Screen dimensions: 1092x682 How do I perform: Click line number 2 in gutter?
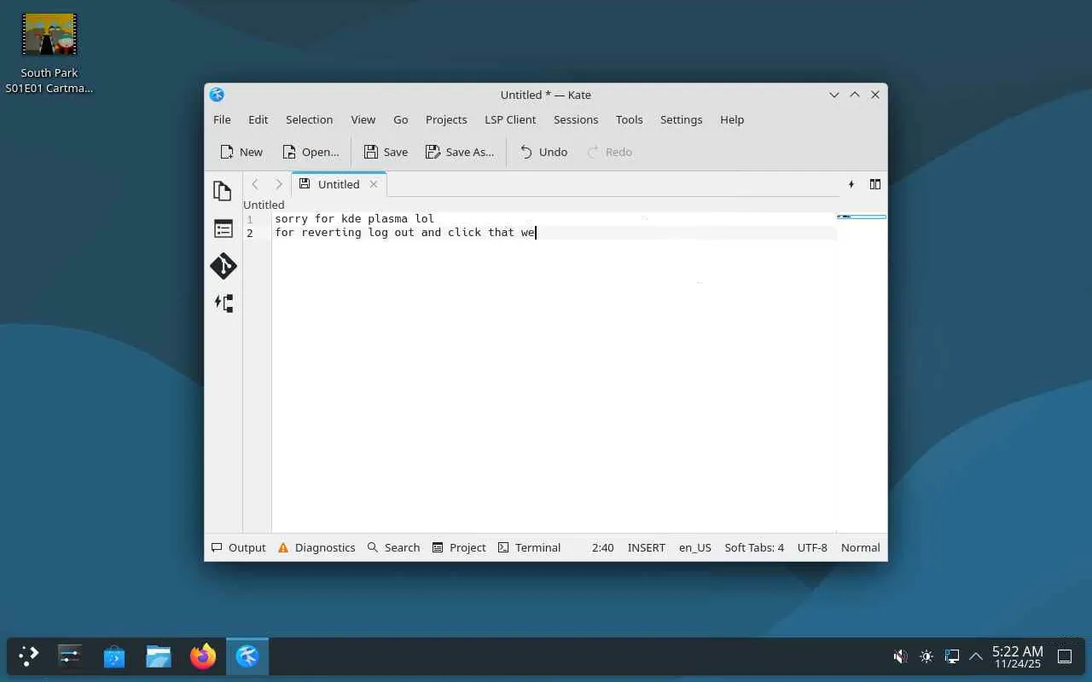coord(250,233)
